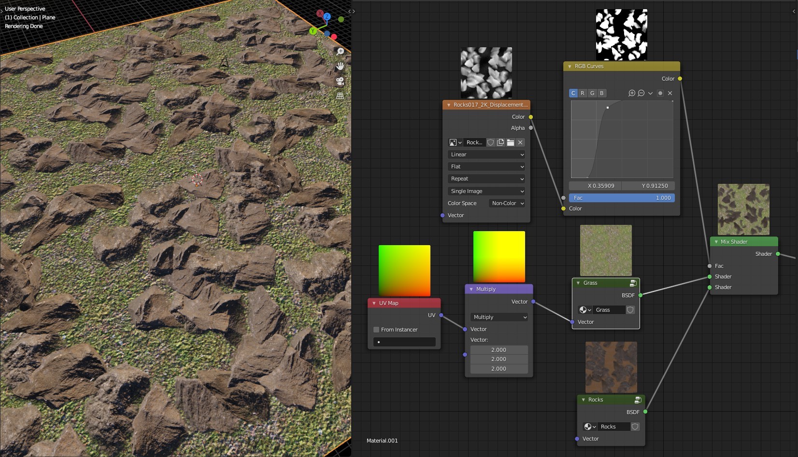The width and height of the screenshot is (798, 457).
Task: Click second 2.000 vector value in Multiply node
Action: 499,359
